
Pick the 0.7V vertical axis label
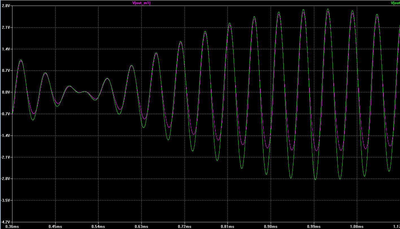point(6,71)
